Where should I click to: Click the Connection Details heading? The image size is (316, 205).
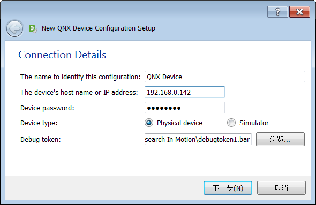[x=62, y=55]
